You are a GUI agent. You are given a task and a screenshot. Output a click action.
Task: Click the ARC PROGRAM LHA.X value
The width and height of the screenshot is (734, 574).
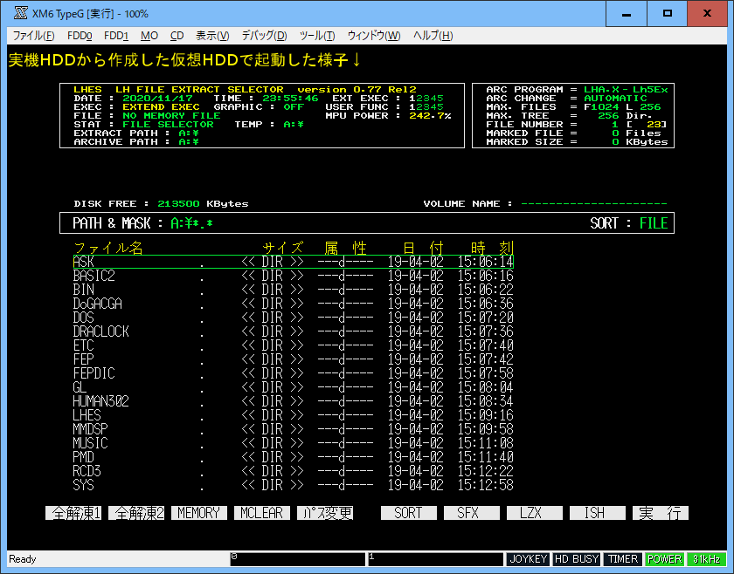click(626, 90)
